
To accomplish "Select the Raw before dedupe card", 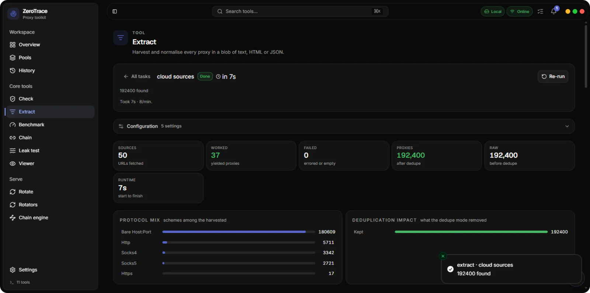I will point(530,156).
